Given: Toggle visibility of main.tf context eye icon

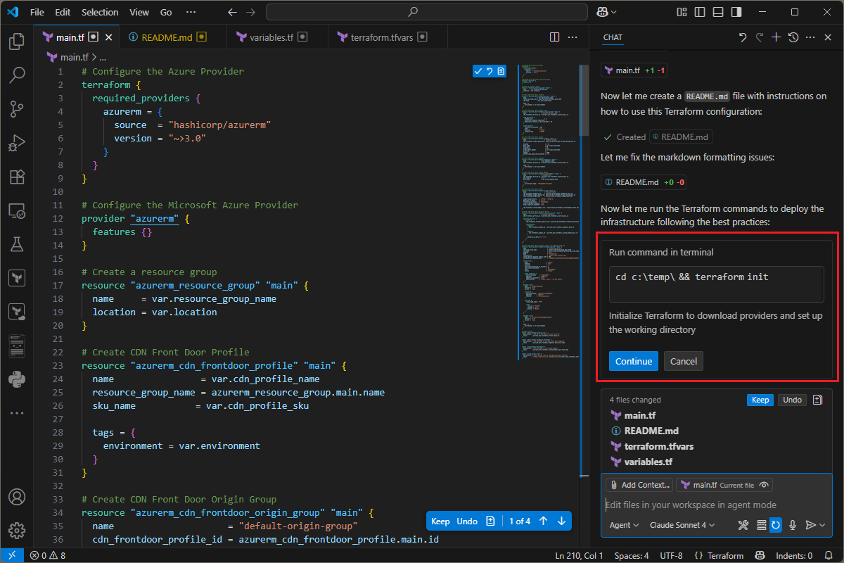Looking at the screenshot, I should (x=765, y=484).
